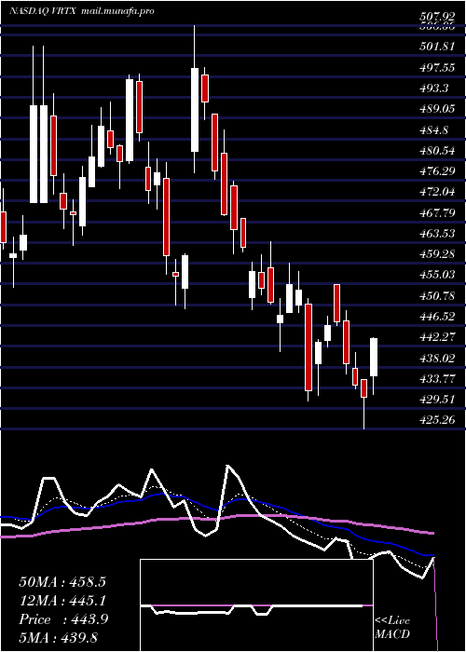Click the 472.04 price axis label

click(x=437, y=192)
